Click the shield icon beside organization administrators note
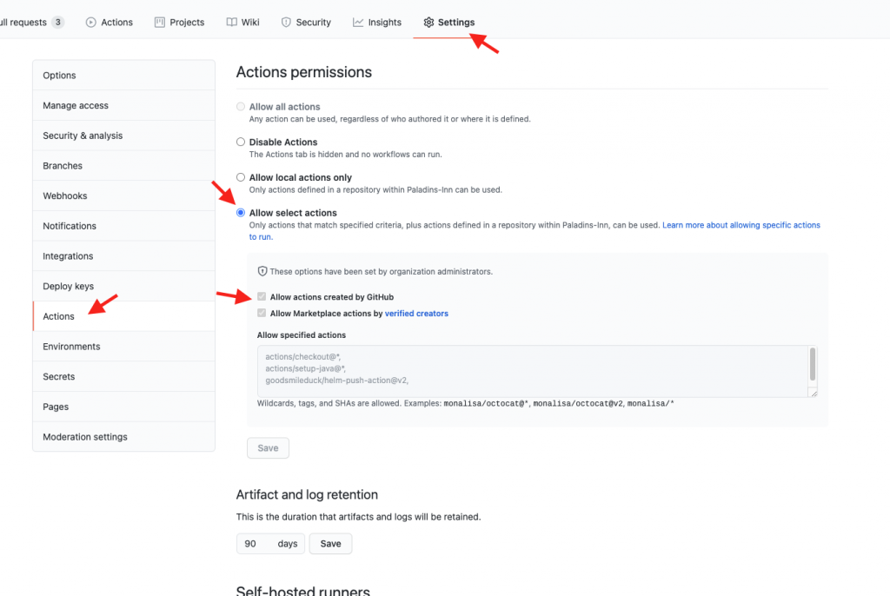Screen dimensions: 890x596 (262, 271)
